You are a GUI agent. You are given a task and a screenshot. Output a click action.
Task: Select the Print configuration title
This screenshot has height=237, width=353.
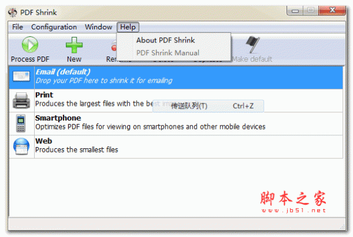click(x=44, y=95)
